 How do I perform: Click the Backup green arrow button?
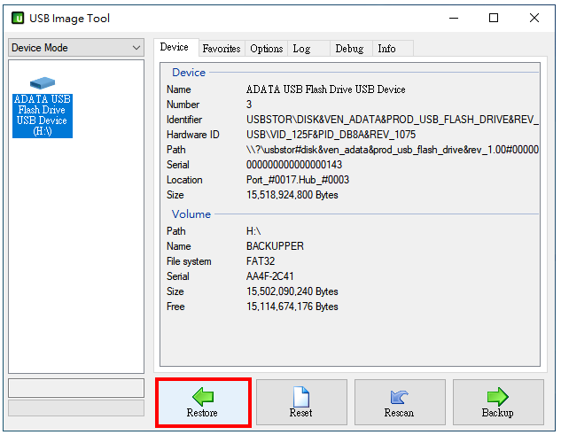point(498,402)
